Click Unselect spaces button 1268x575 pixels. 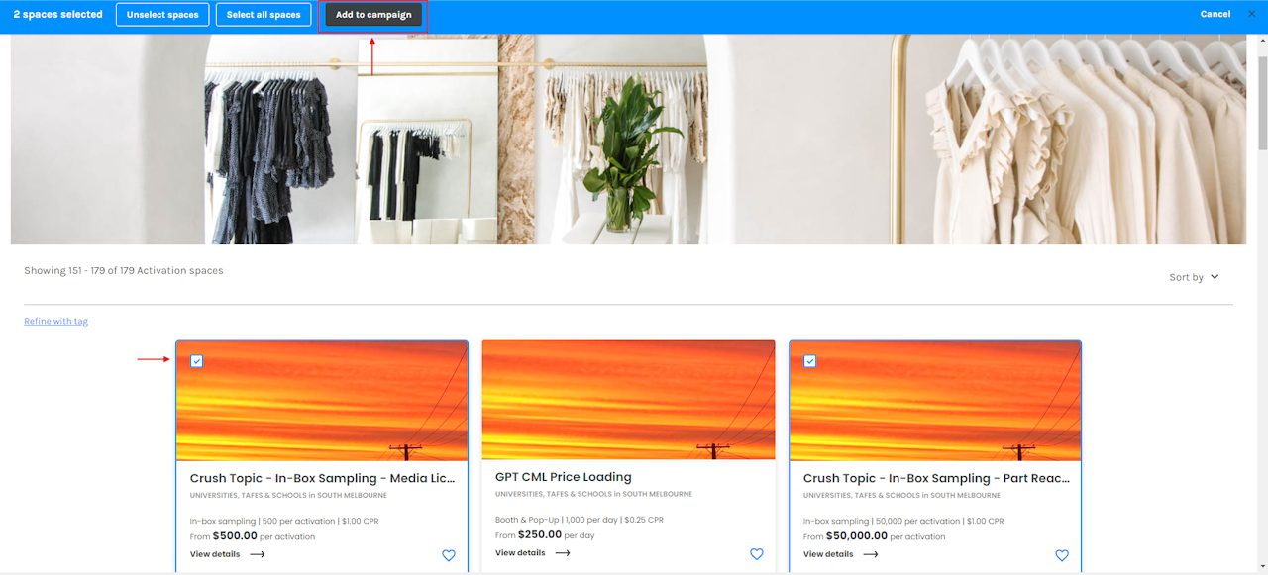click(162, 15)
